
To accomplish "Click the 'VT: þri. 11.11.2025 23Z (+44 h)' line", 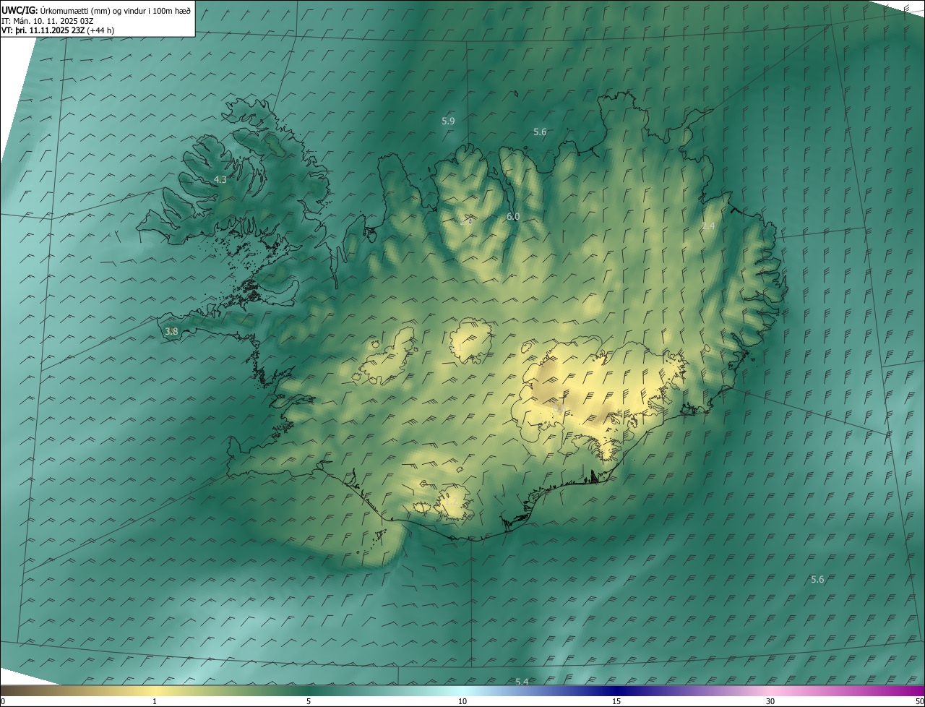I will [x=58, y=30].
